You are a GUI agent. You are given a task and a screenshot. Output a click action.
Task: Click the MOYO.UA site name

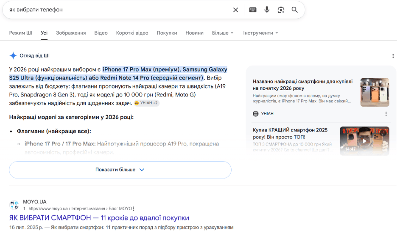pos(35,202)
